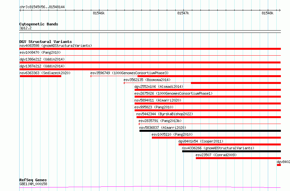
Task: Click the 81547k ruler position label
Action: tap(183, 13)
